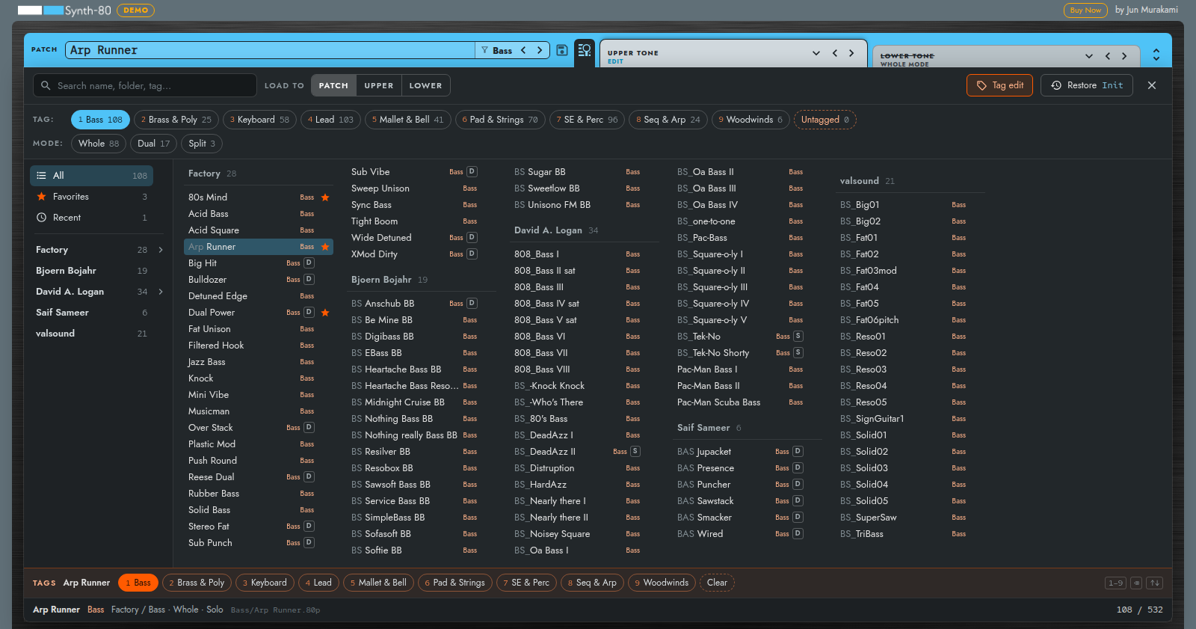Viewport: 1196px width, 629px height.
Task: Click the Bass filter funnel icon
Action: pos(484,50)
